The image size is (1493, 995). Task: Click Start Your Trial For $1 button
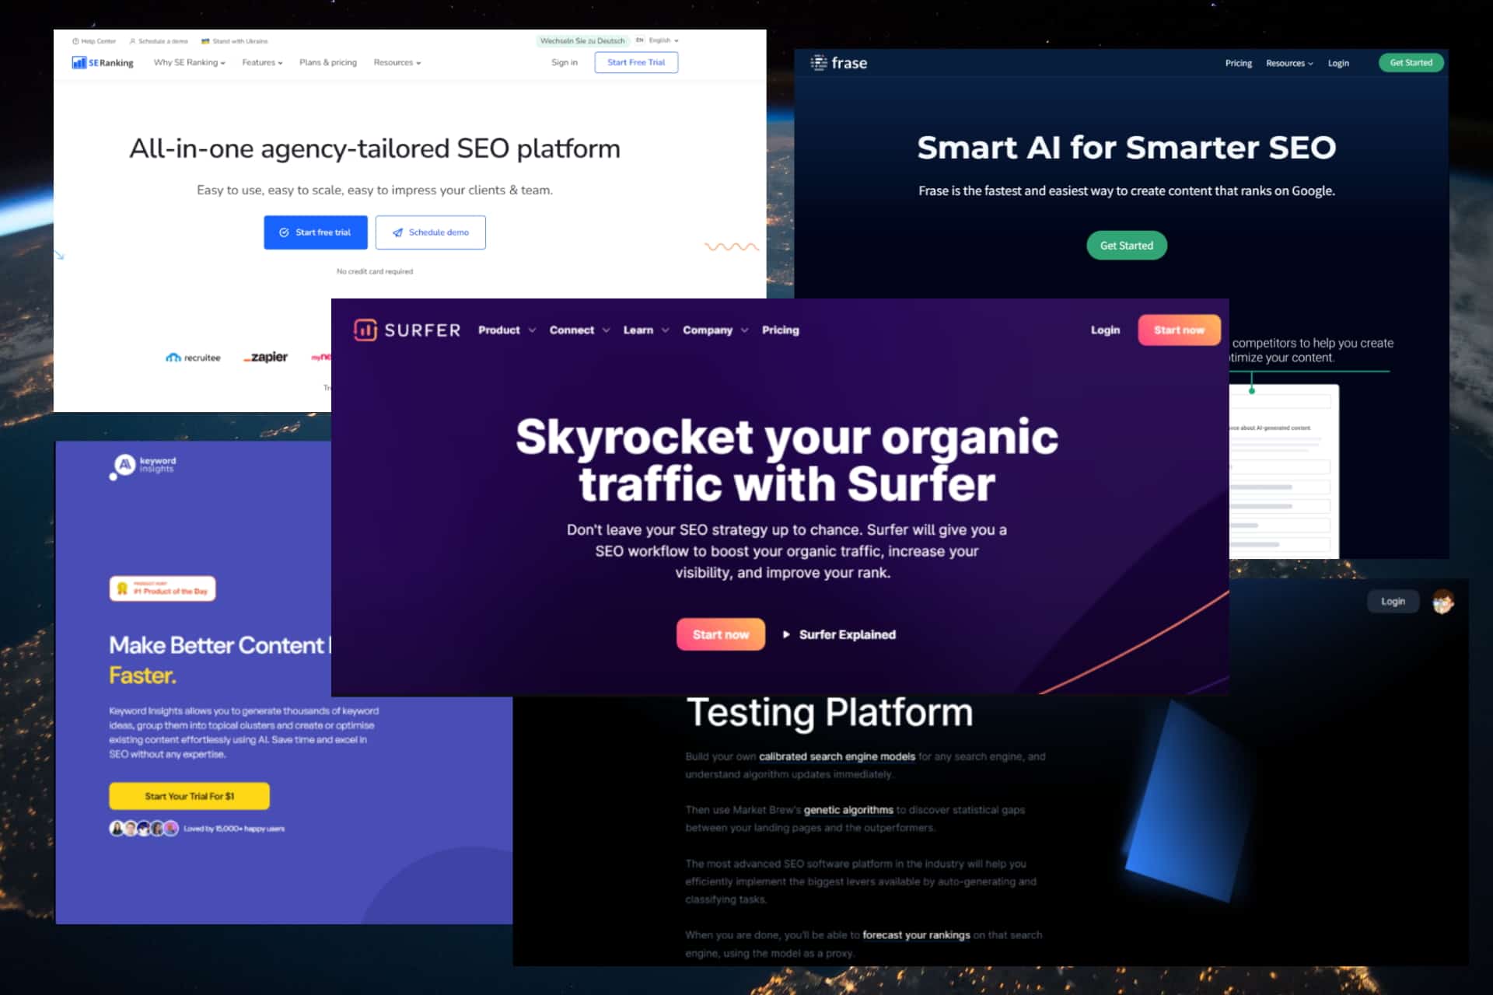(x=189, y=796)
